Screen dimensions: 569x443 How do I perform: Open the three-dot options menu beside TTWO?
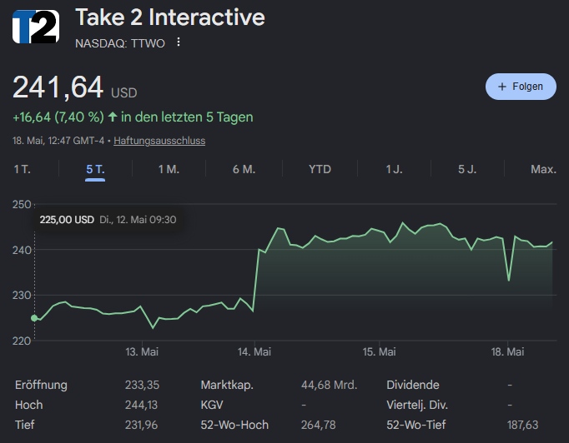(x=179, y=42)
